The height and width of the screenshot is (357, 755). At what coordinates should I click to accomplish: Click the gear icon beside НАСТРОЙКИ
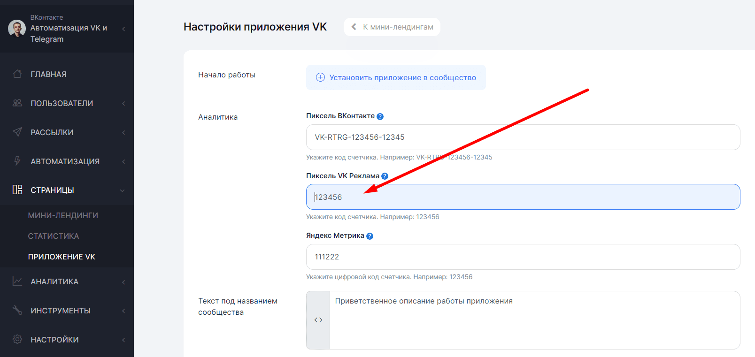pos(17,340)
